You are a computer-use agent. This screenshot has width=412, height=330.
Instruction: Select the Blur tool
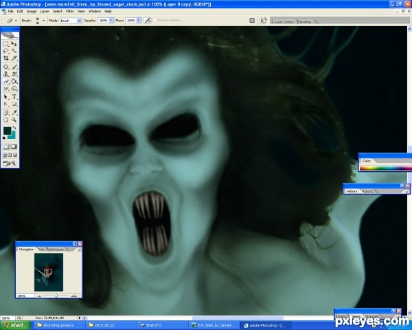pyautogui.click(x=5, y=88)
